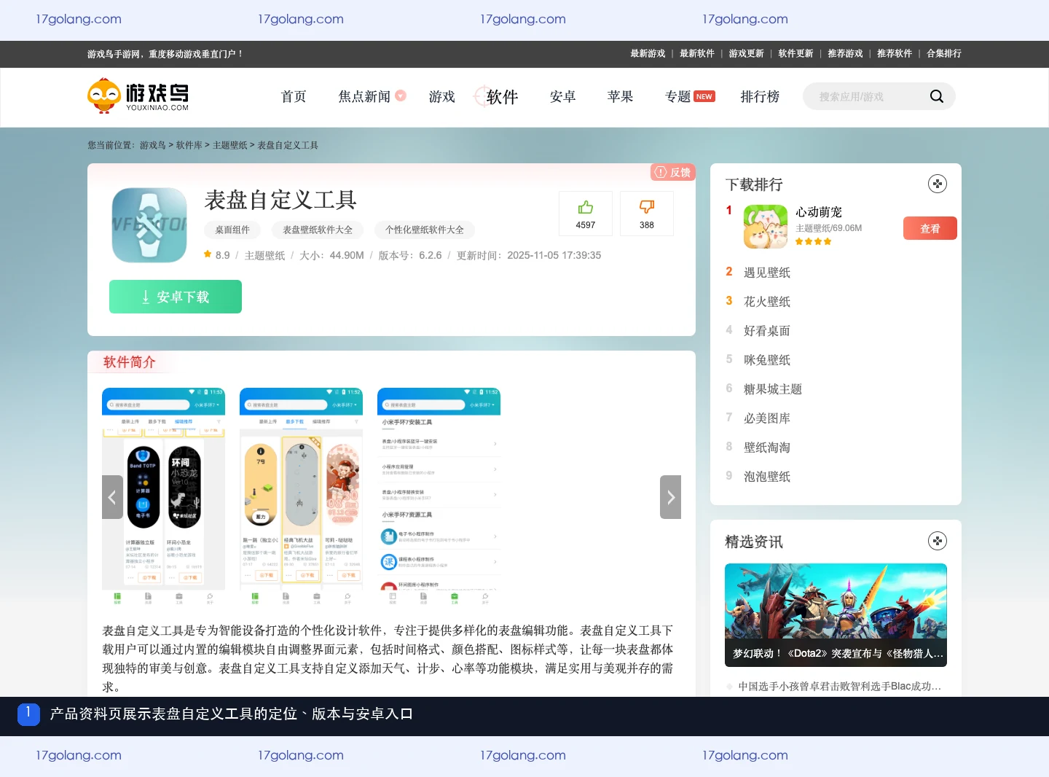This screenshot has height=777, width=1049.
Task: Open the 焦点新闻 nav item
Action: (x=364, y=96)
